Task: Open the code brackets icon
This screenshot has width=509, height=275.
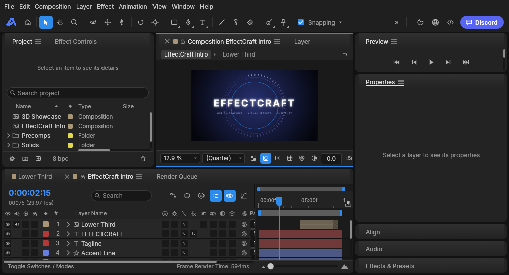Action: (x=450, y=22)
